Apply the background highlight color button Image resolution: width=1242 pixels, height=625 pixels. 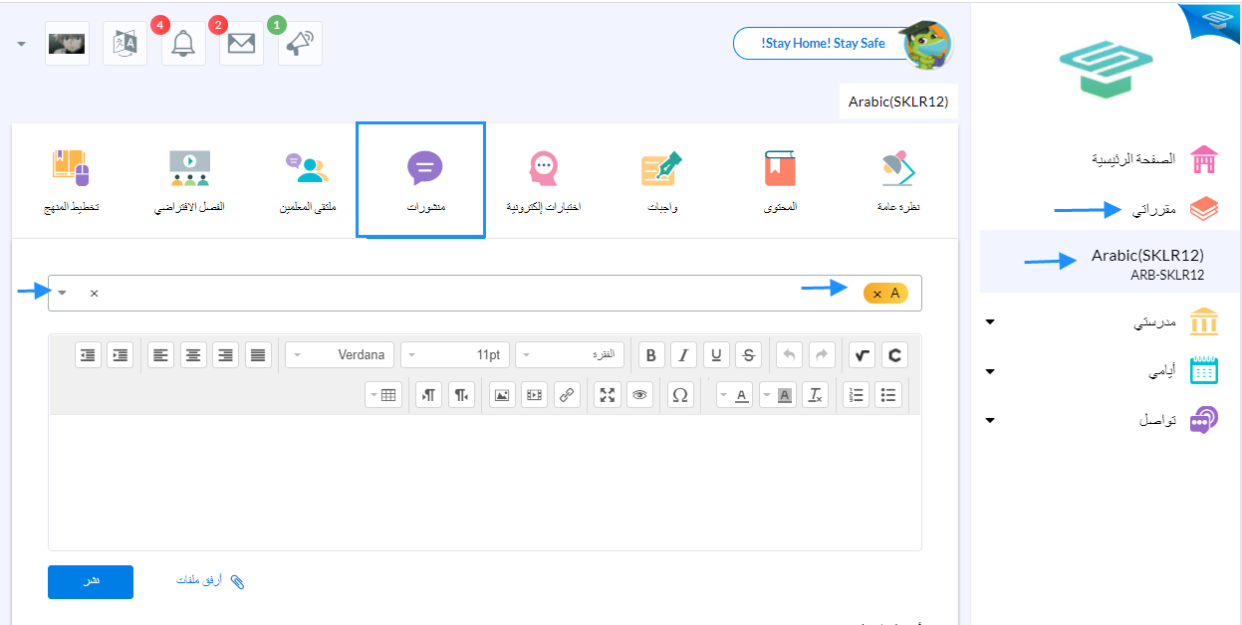pos(785,395)
